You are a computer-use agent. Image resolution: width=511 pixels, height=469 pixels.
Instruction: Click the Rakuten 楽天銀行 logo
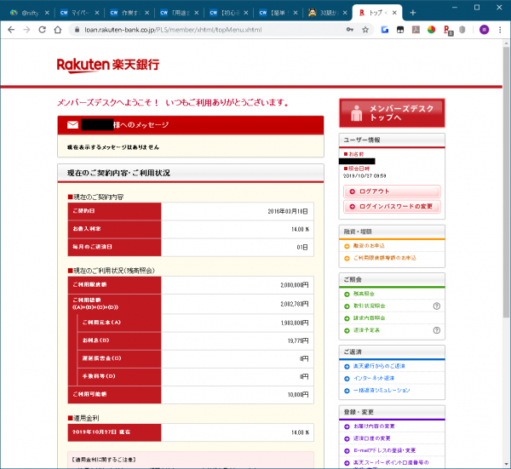point(108,66)
